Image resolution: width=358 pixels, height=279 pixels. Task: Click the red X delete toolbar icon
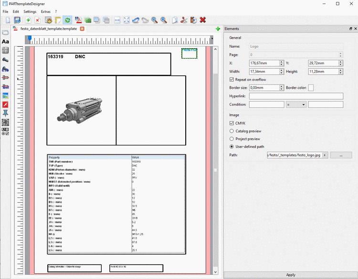point(203,20)
